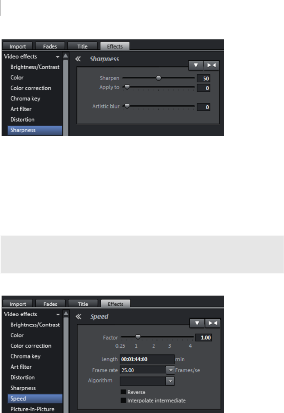
Task: Open the Algorithm dropdown
Action: pyautogui.click(x=171, y=381)
